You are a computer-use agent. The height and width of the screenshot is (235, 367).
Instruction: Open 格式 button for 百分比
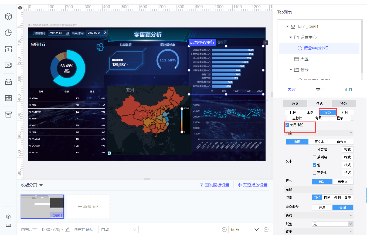click(347, 173)
